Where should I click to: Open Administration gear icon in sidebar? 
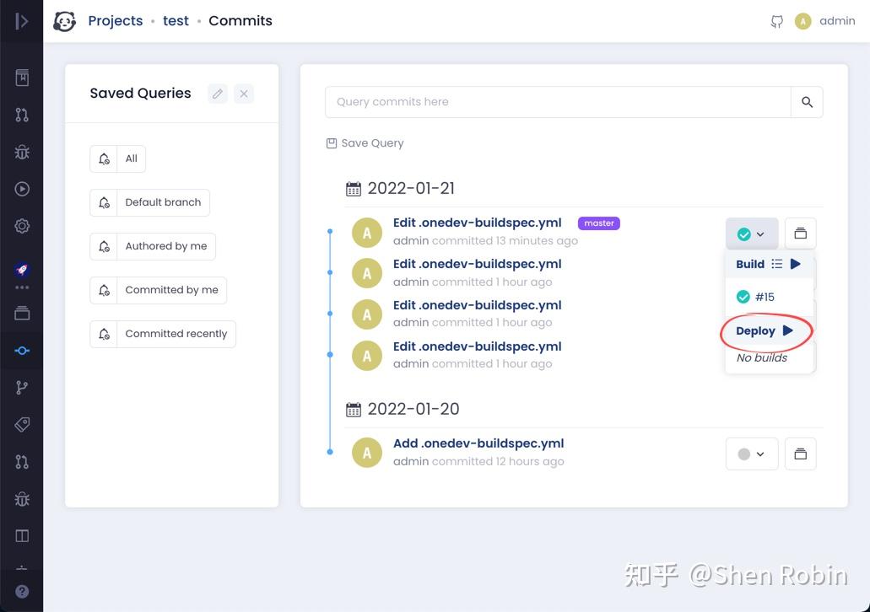pos(22,226)
